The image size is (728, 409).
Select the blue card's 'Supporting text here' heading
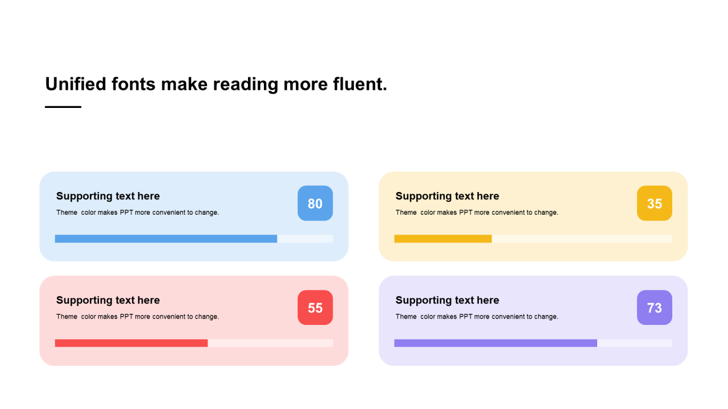(108, 196)
